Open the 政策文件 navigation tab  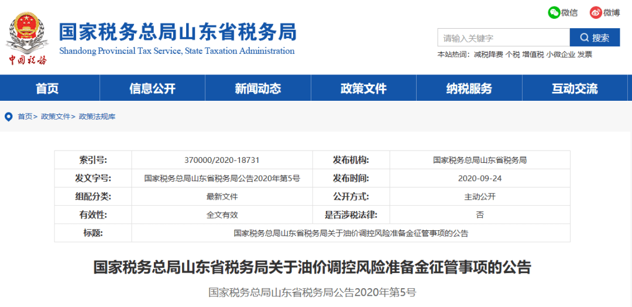363,88
